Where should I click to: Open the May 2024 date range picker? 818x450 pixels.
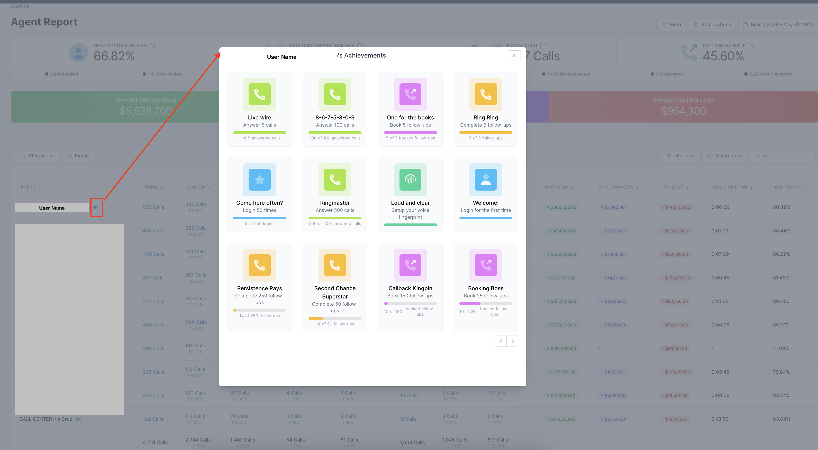(x=778, y=24)
